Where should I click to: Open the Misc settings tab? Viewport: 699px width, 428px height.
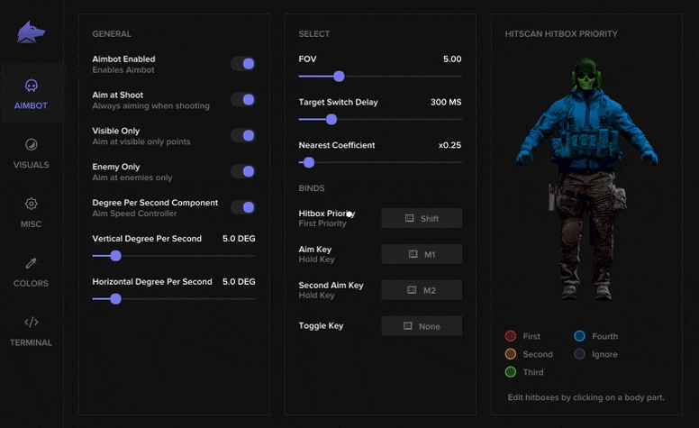[x=31, y=213]
